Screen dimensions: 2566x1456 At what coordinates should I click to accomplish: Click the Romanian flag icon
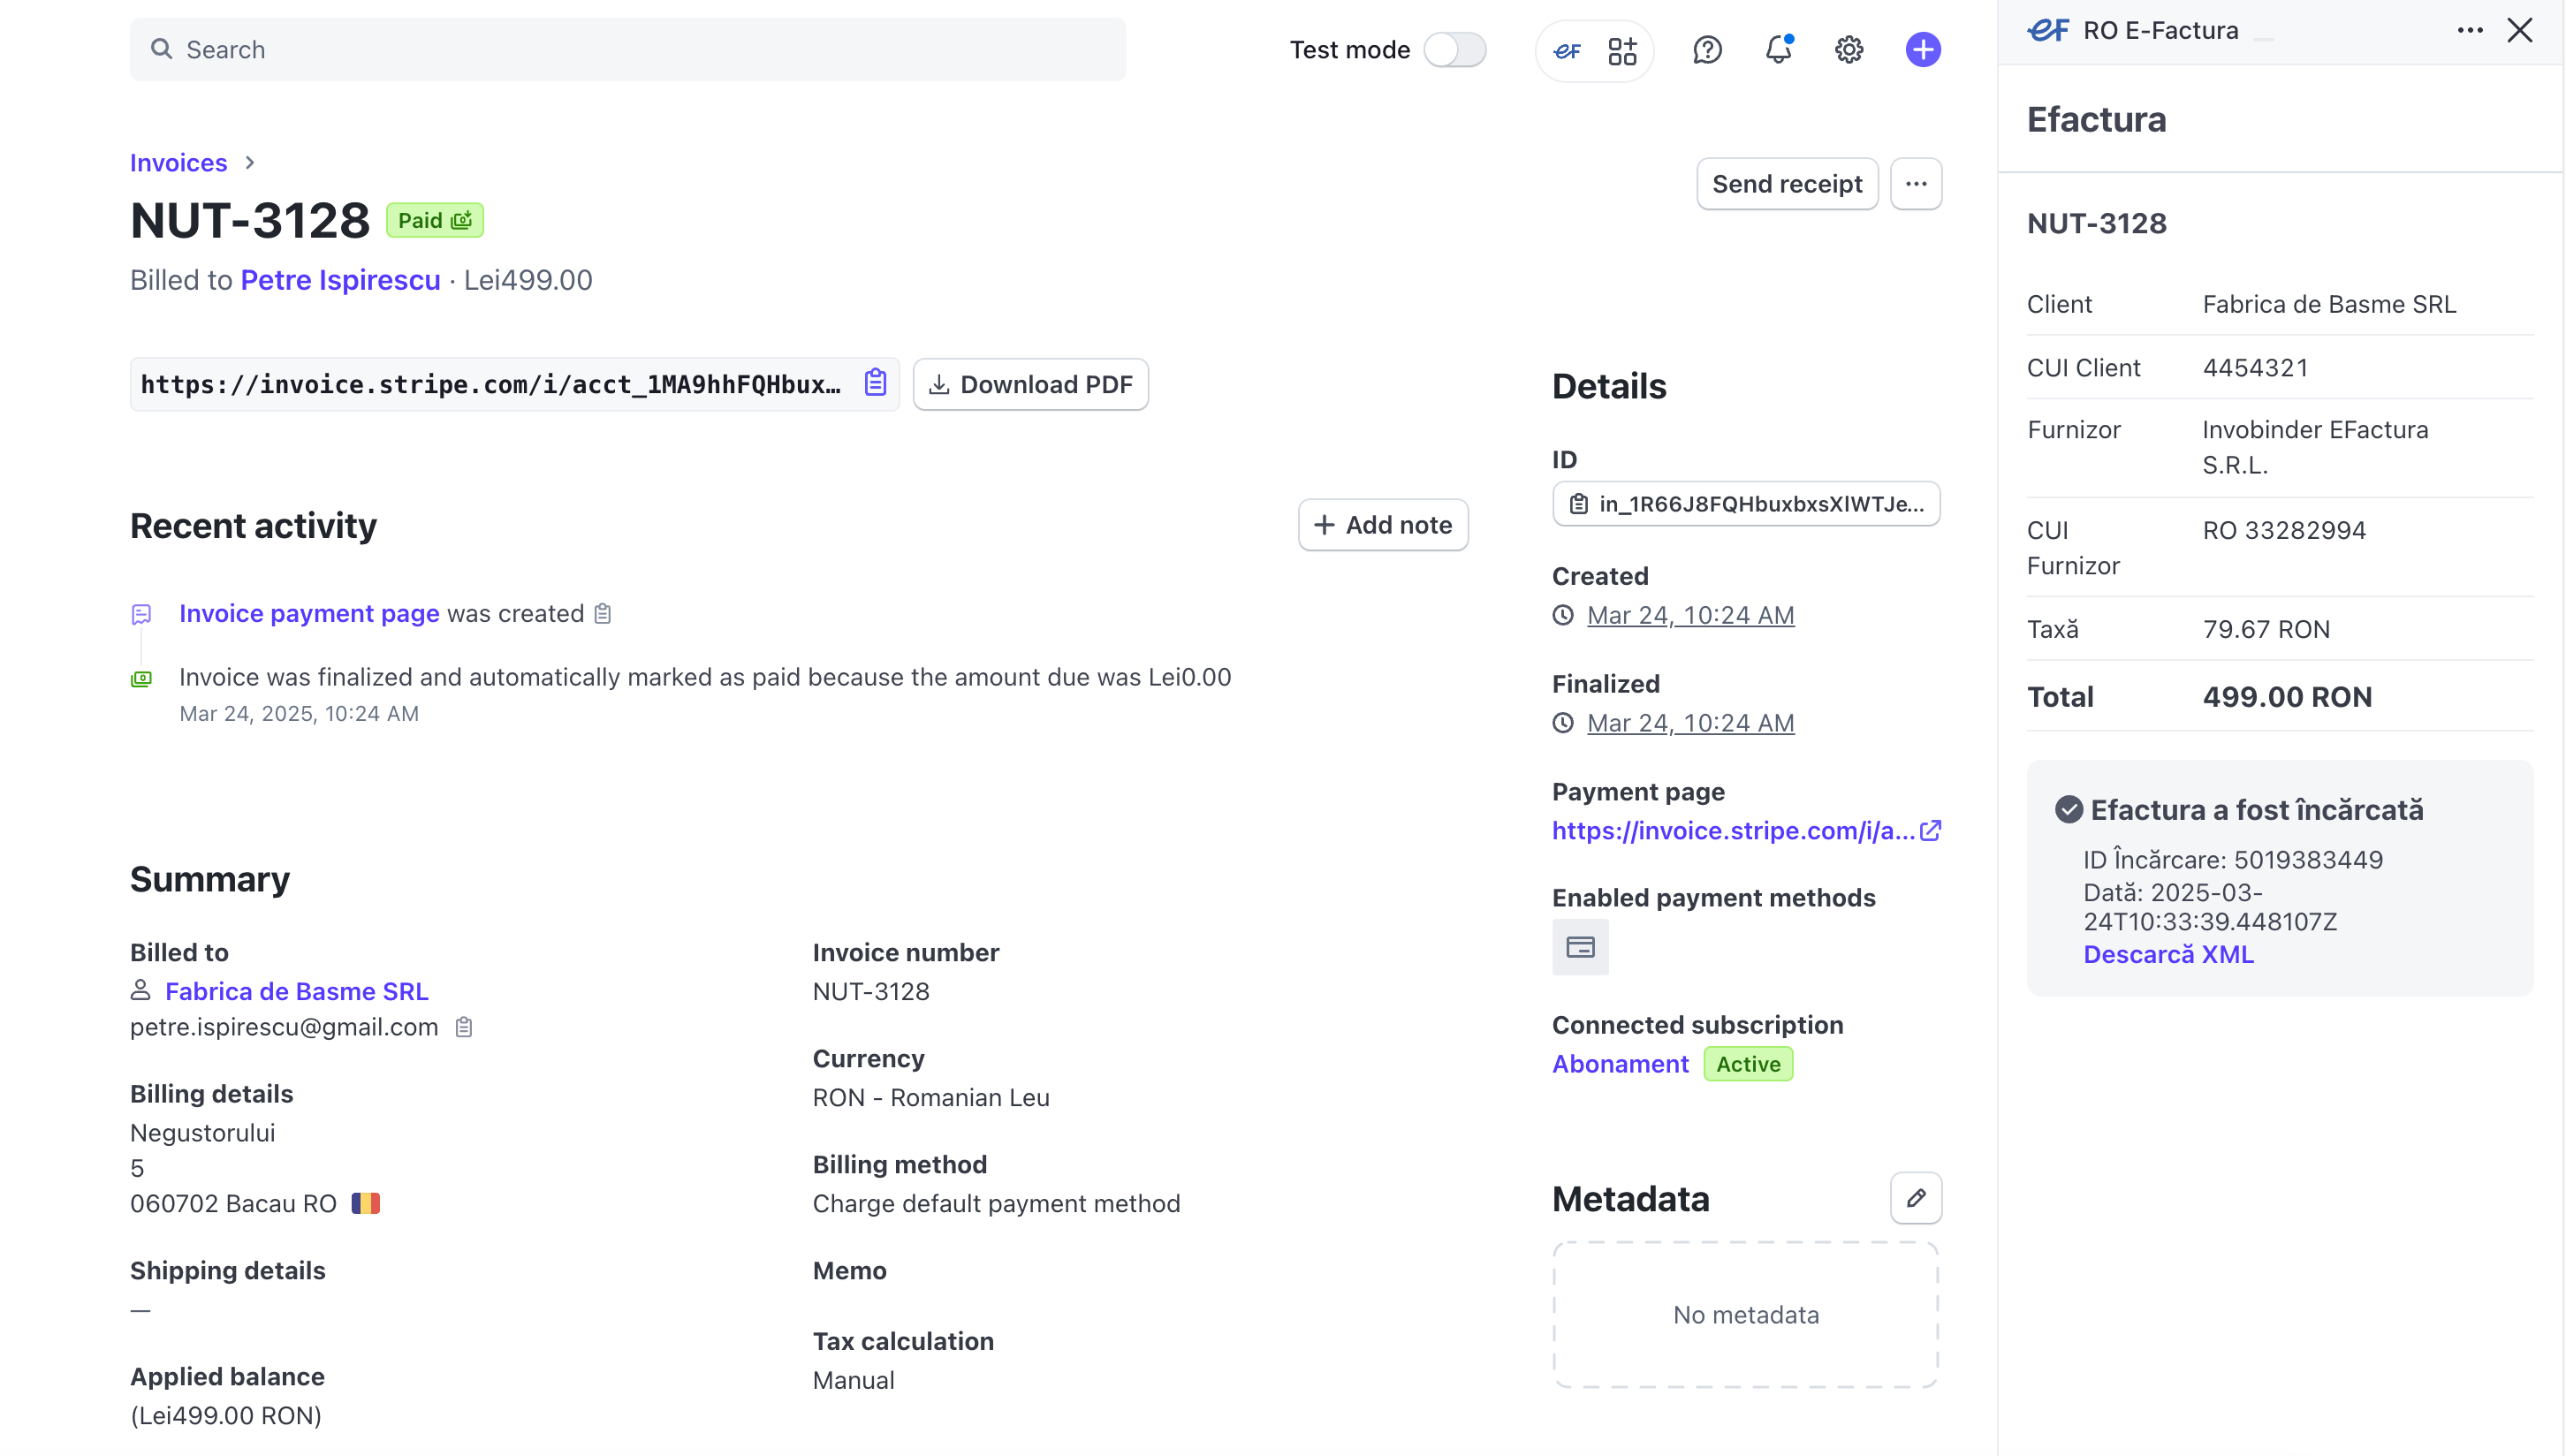(x=366, y=1203)
